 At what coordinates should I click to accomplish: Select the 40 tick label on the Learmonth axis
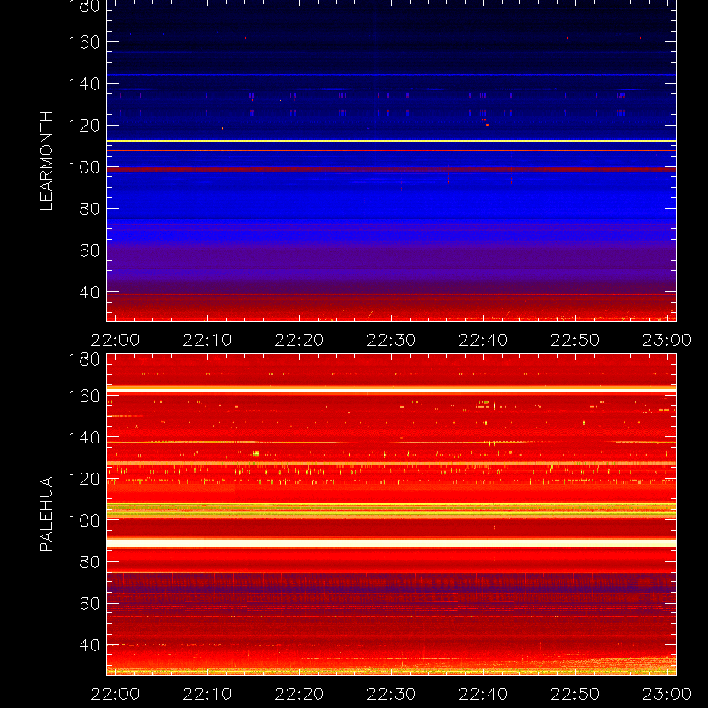tap(89, 292)
